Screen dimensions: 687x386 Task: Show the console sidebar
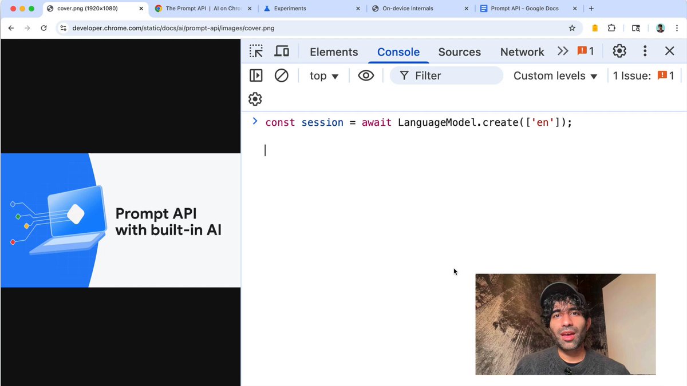click(256, 75)
